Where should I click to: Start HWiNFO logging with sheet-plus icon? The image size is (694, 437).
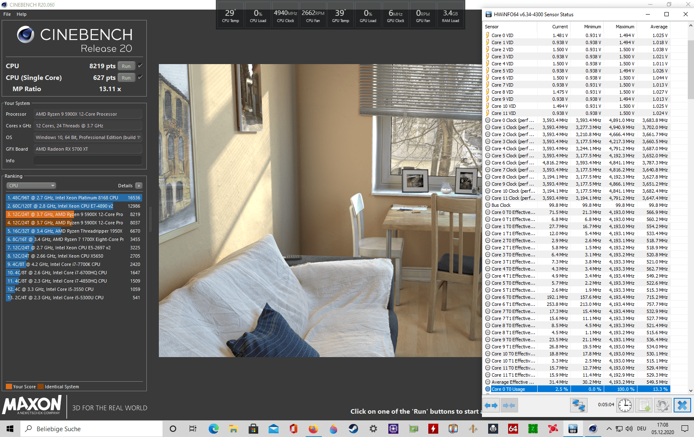pyautogui.click(x=644, y=405)
